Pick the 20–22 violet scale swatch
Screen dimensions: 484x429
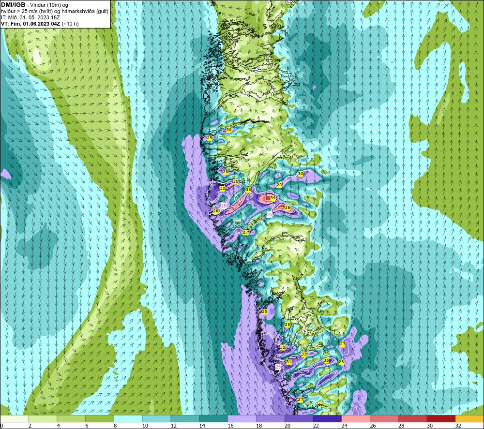click(299, 418)
